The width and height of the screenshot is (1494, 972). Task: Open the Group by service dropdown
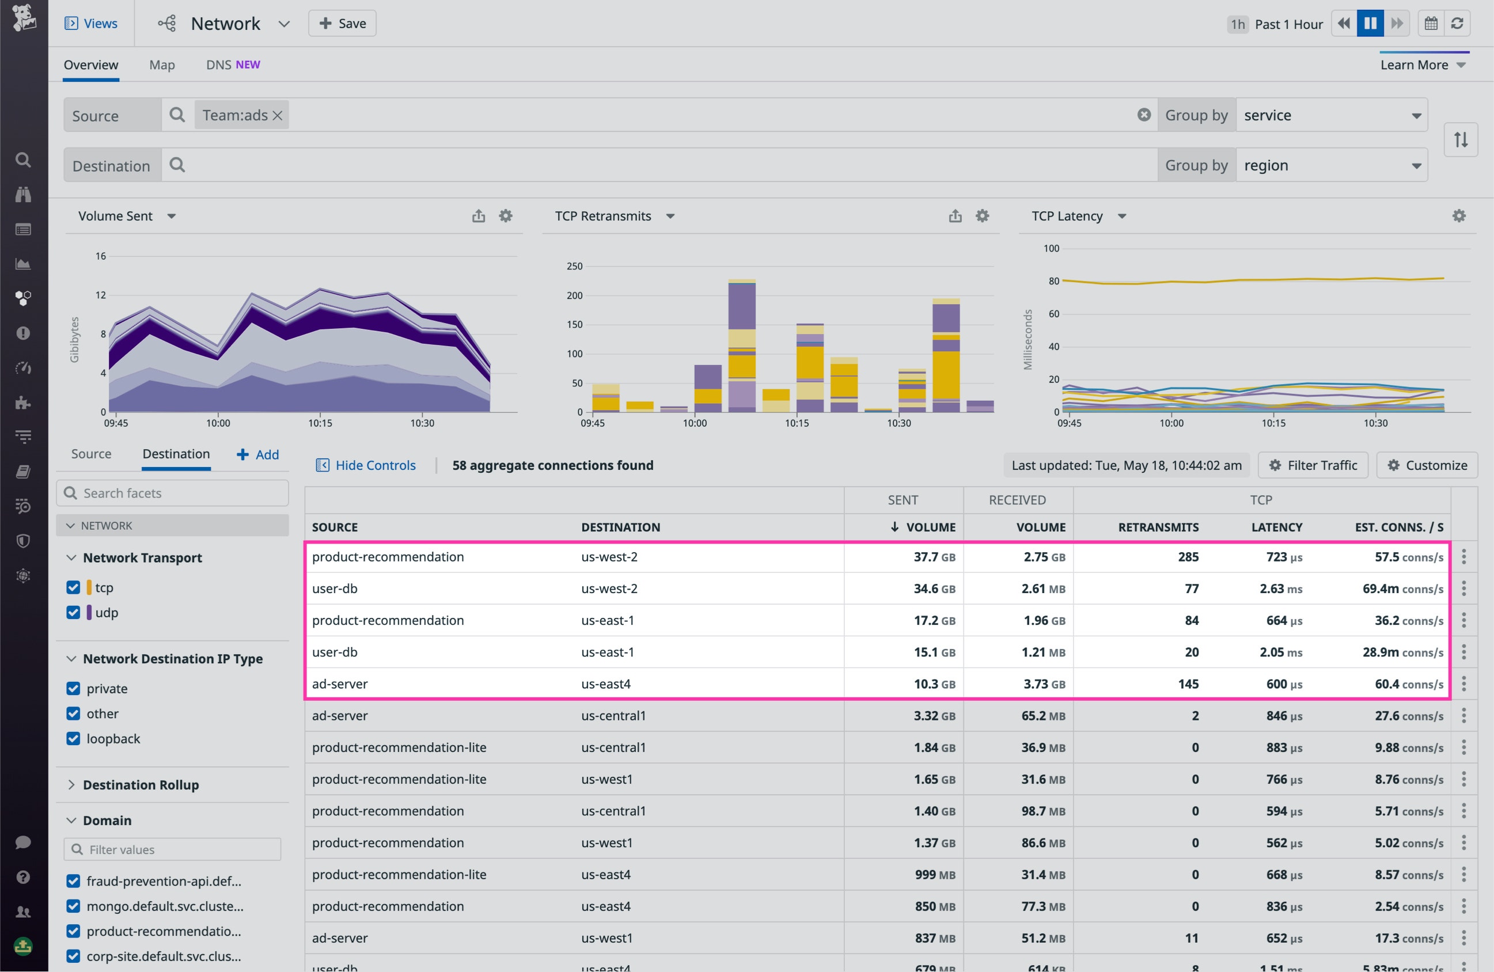[x=1332, y=115]
